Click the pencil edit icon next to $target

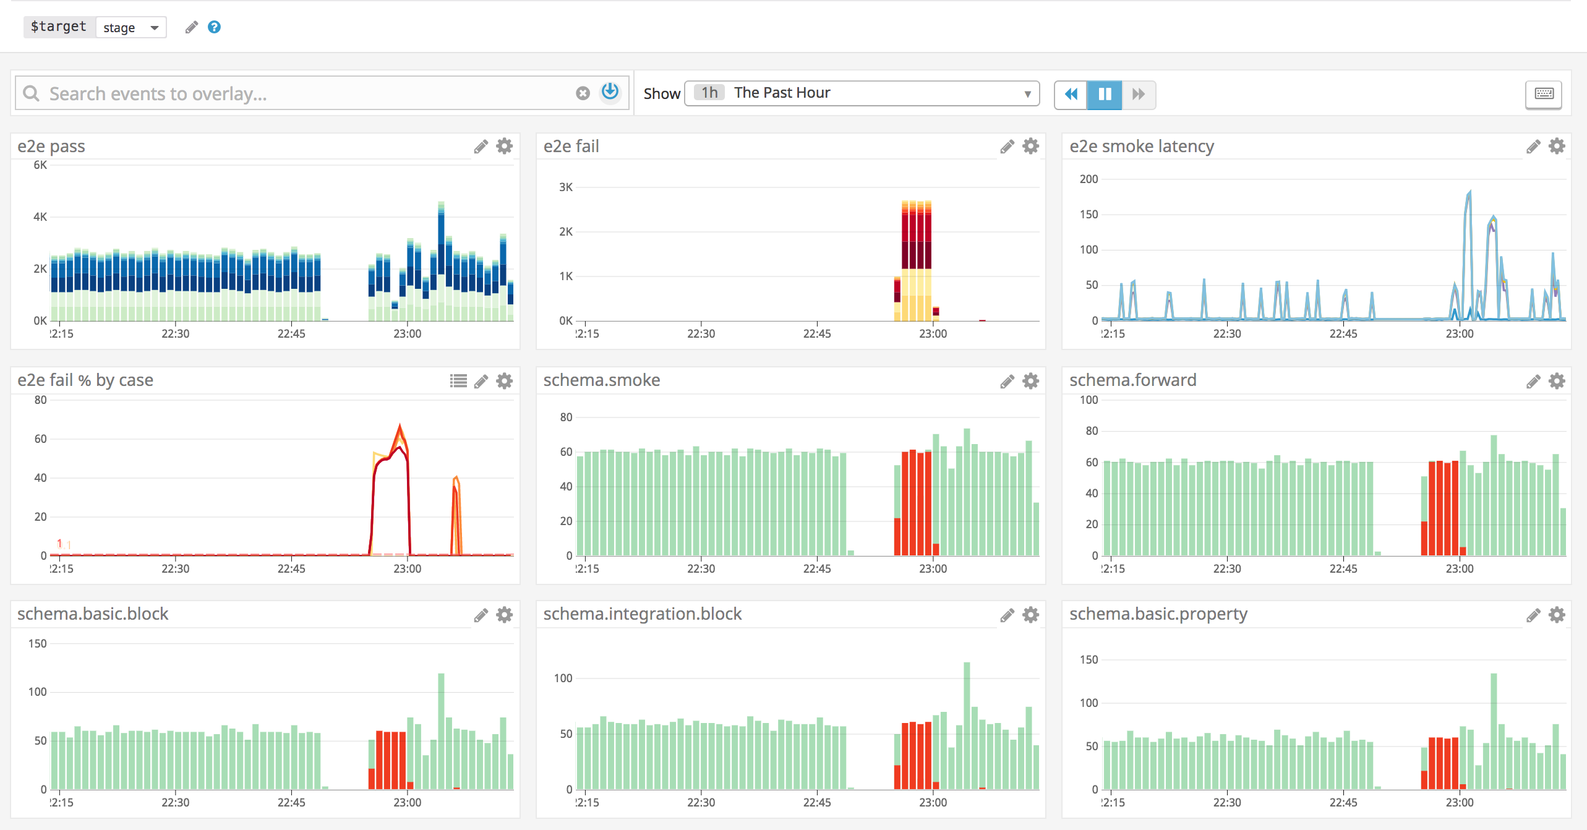[x=191, y=27]
